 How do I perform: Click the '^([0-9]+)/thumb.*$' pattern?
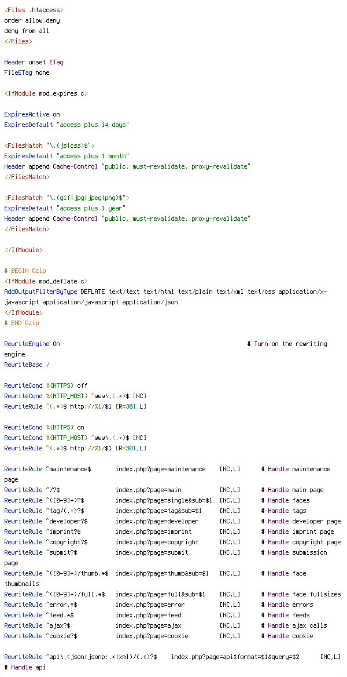pos(77,573)
